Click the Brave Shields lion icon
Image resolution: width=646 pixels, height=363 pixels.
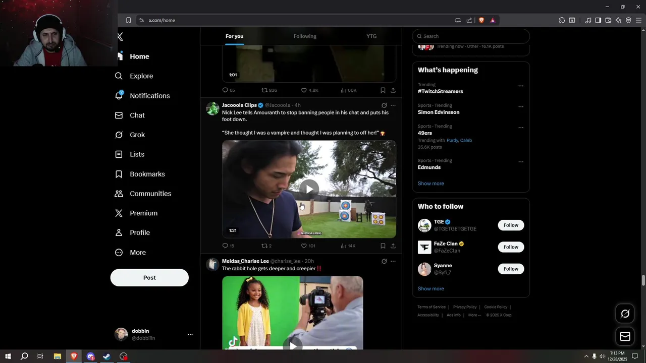(481, 20)
